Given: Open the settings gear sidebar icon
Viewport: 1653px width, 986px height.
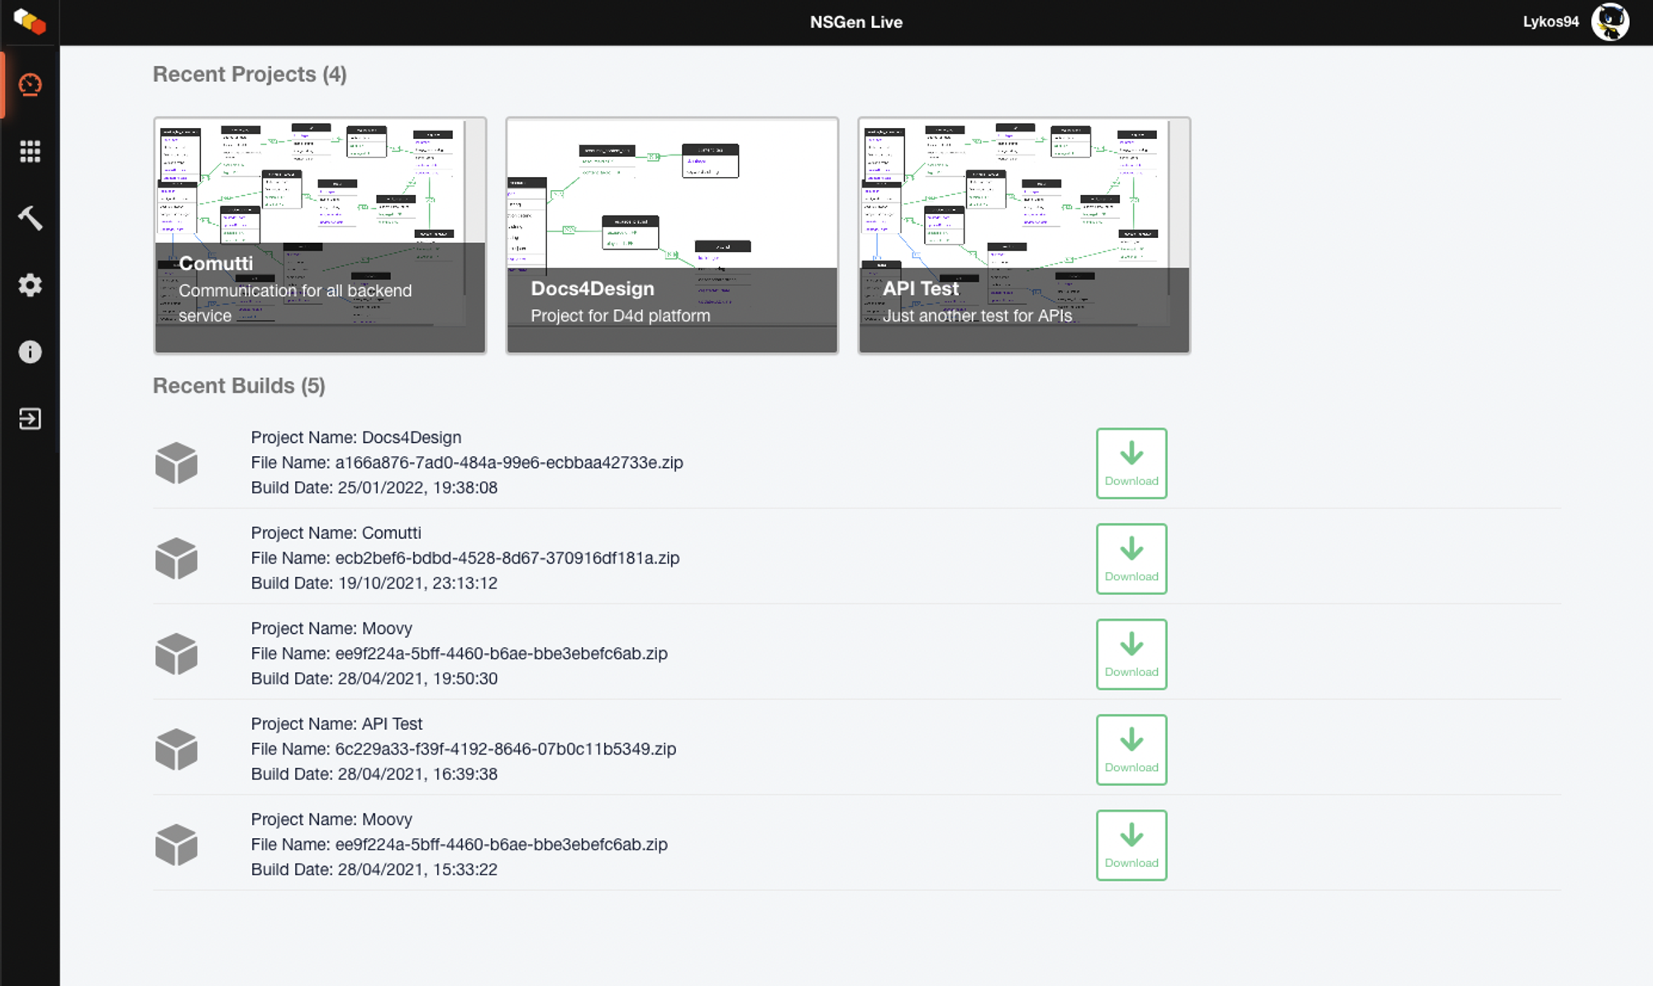Looking at the screenshot, I should coord(30,285).
